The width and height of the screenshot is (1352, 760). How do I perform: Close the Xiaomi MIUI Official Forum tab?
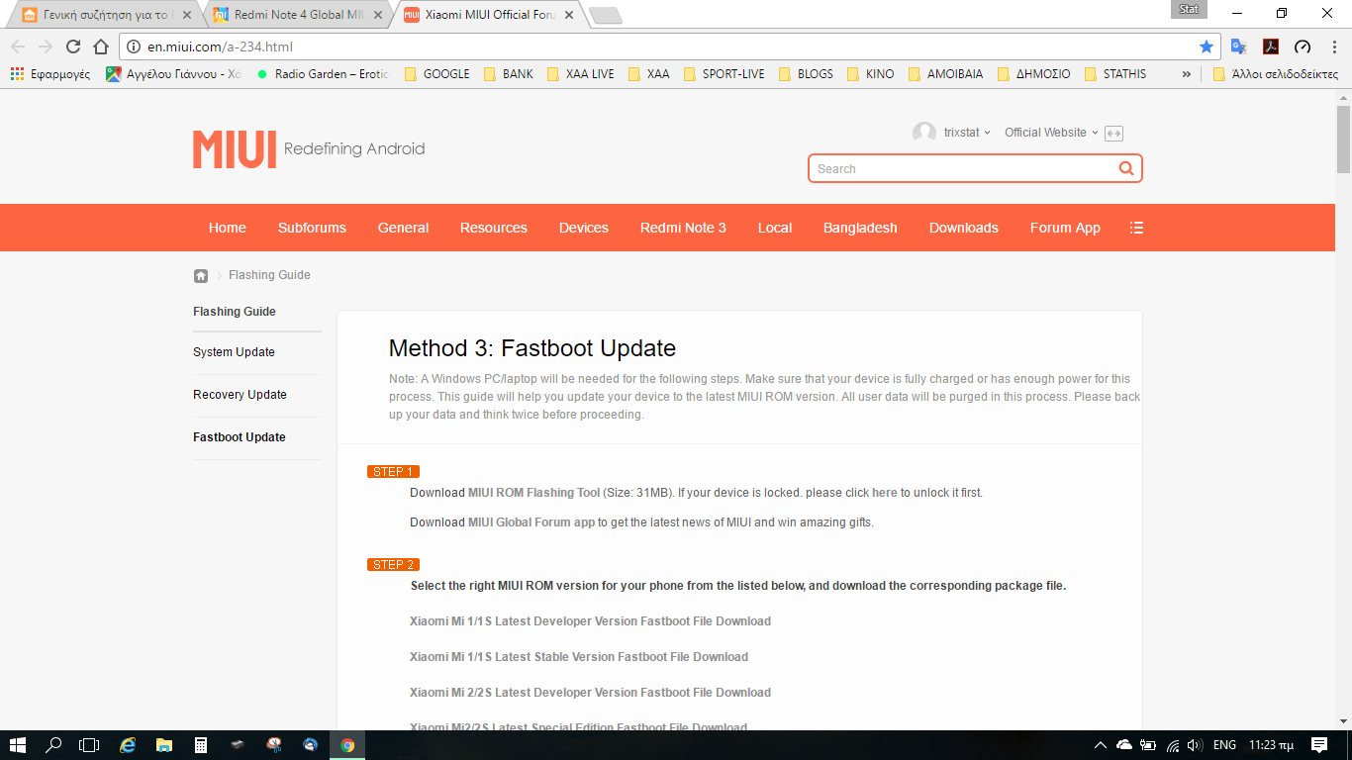(x=568, y=15)
